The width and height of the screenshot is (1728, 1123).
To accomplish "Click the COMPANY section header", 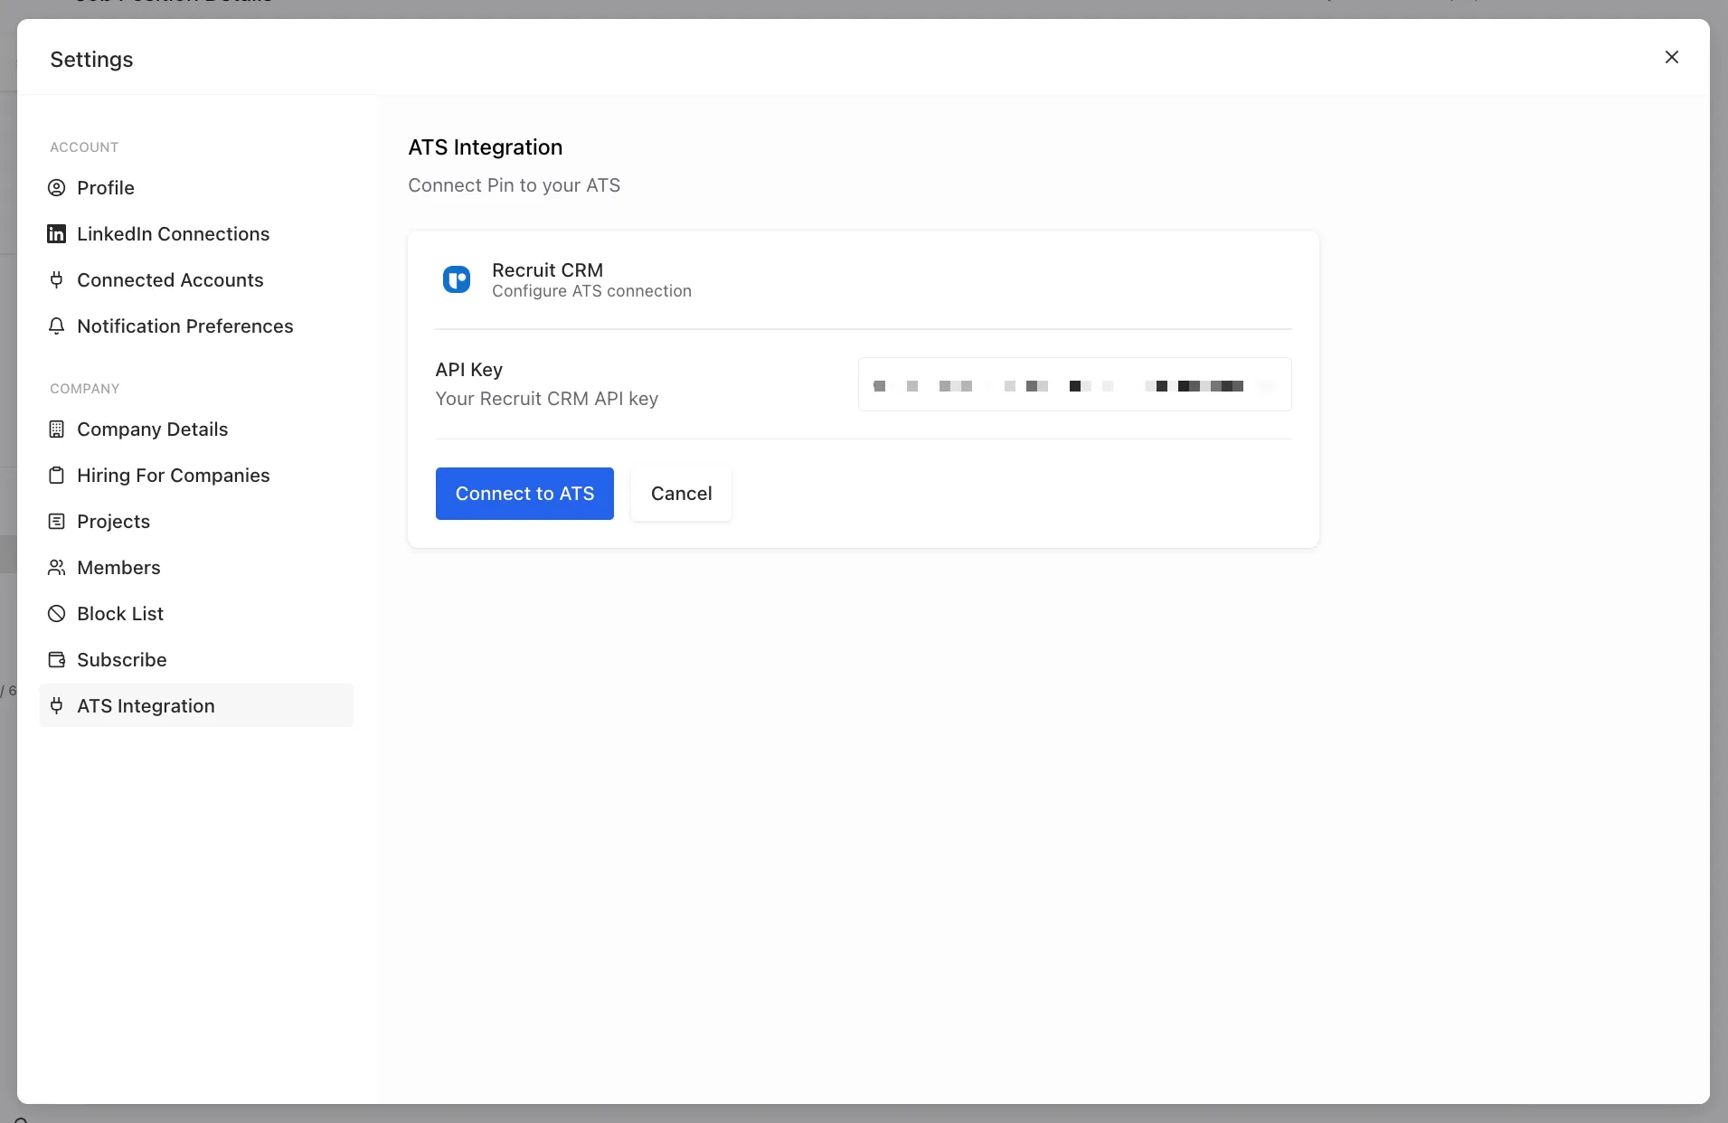I will (84, 389).
